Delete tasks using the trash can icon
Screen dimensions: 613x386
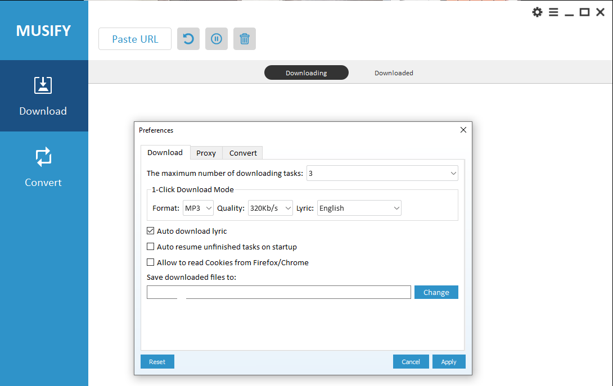click(244, 39)
